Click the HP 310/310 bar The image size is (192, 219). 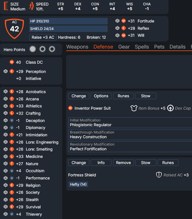pos(68,21)
